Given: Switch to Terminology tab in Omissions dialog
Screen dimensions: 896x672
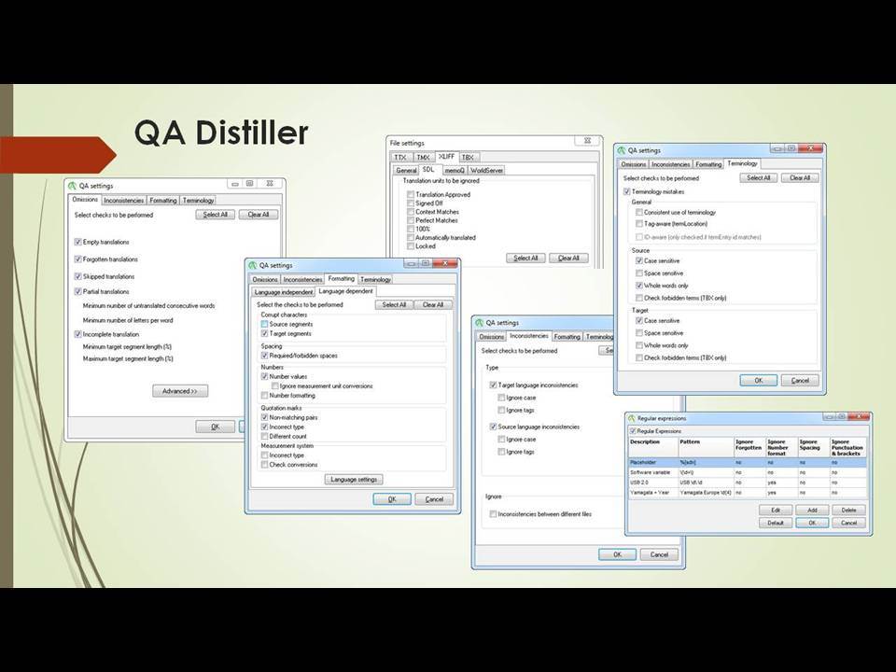Looking at the screenshot, I should [x=198, y=201].
